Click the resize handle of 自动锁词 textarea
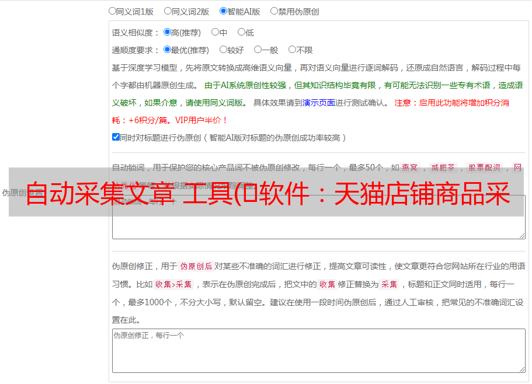 (x=521, y=235)
